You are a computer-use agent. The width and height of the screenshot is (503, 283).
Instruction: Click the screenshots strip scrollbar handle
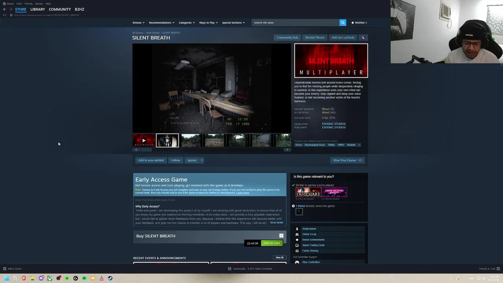coord(146,150)
